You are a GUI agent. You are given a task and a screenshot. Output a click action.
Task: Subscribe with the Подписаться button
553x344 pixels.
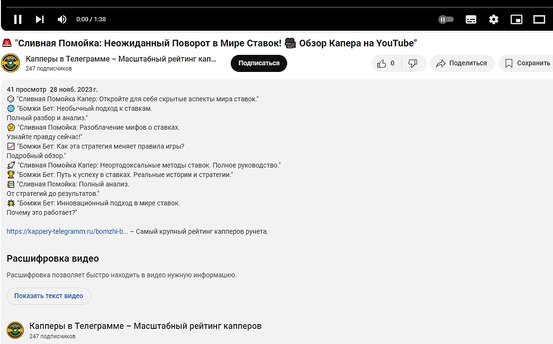point(259,63)
